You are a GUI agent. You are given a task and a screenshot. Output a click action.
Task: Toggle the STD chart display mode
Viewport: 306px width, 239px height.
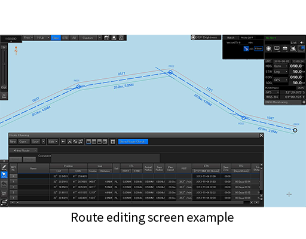pos(65,38)
